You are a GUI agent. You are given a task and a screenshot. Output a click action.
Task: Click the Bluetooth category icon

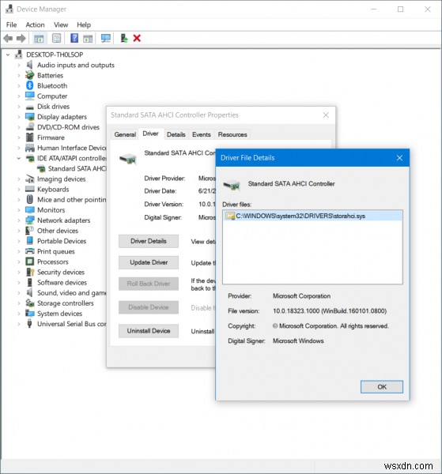(29, 85)
